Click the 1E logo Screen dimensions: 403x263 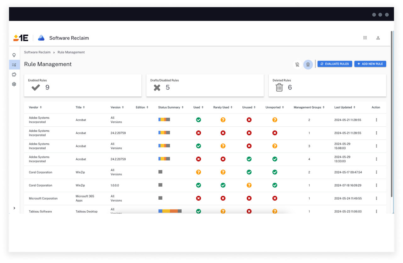click(21, 38)
